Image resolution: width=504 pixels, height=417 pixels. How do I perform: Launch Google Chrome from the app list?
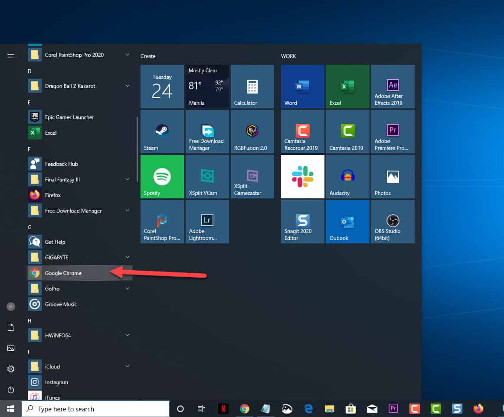pos(80,273)
